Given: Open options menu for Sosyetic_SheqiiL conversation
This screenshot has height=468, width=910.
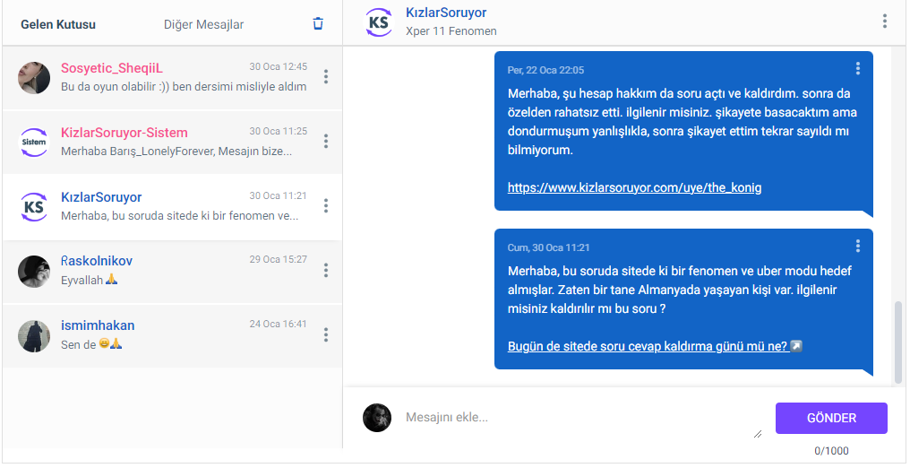Looking at the screenshot, I should [x=326, y=76].
